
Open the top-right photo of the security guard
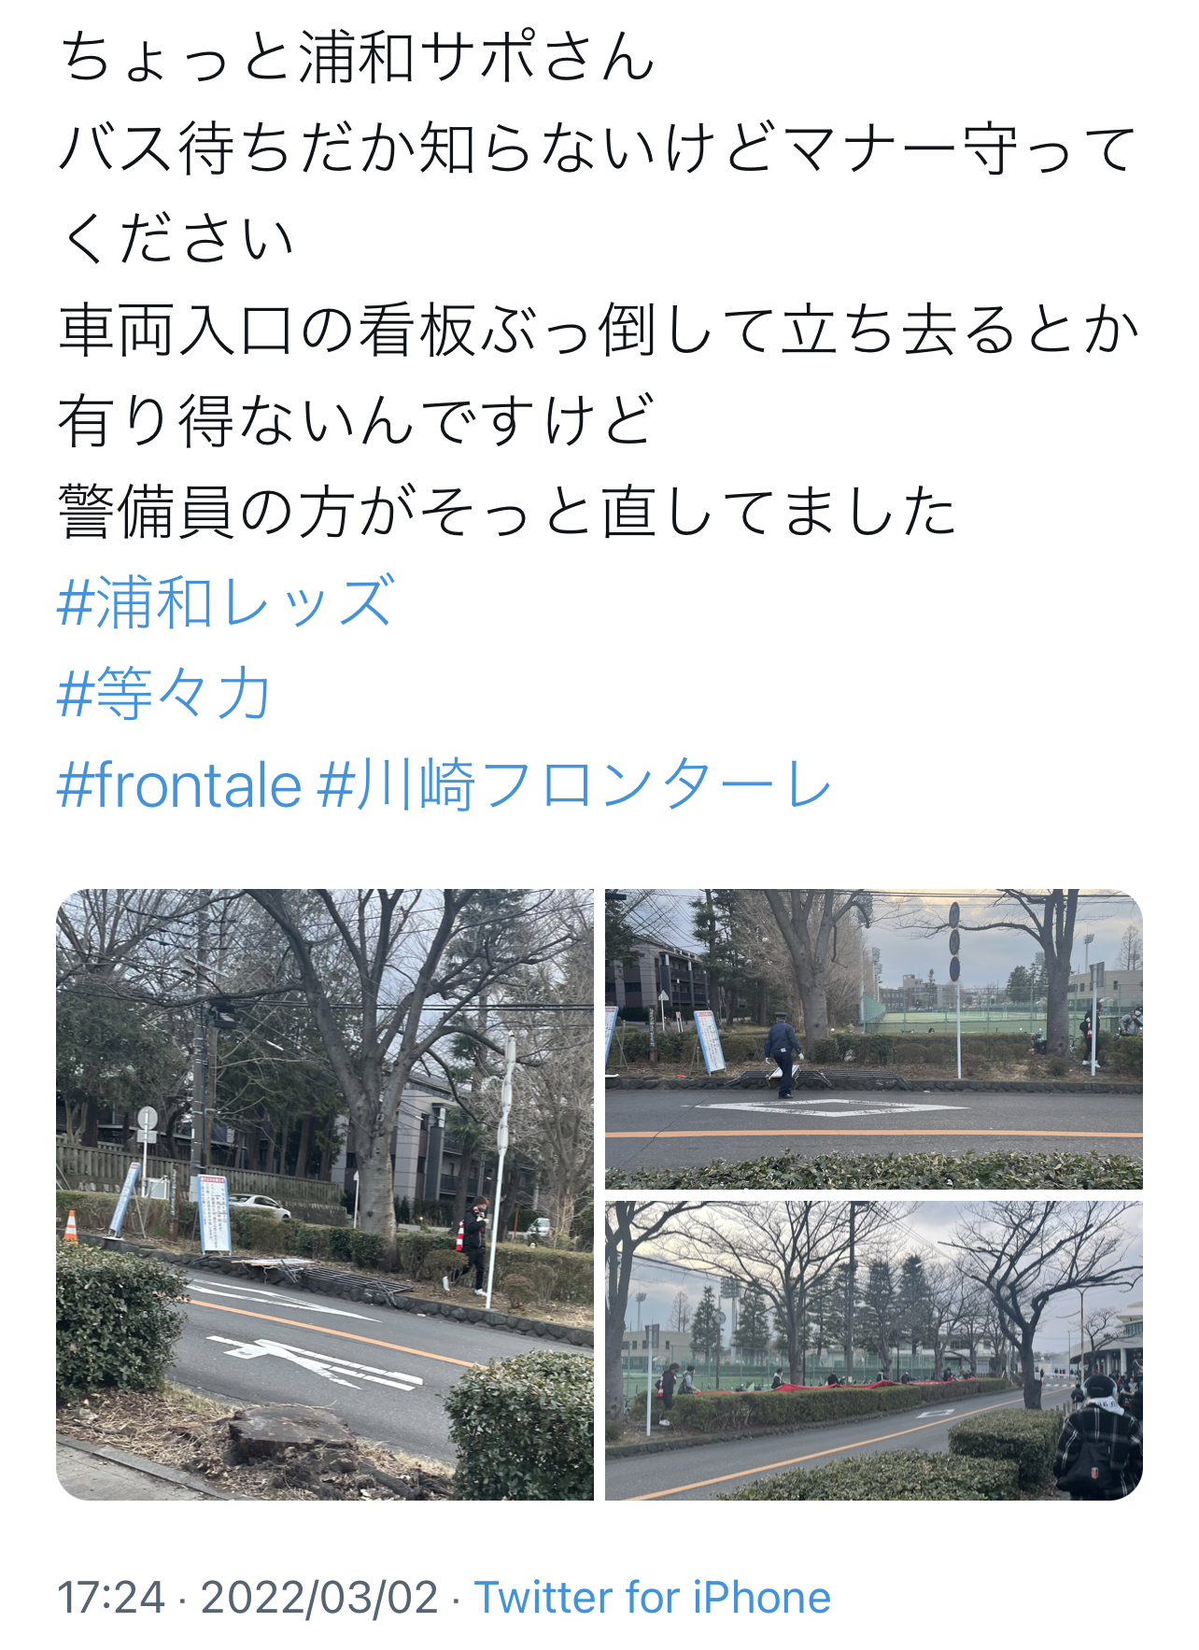tap(874, 1038)
